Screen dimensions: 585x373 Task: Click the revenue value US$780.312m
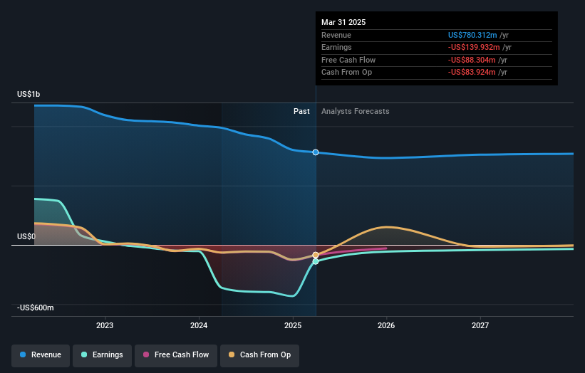click(472, 35)
